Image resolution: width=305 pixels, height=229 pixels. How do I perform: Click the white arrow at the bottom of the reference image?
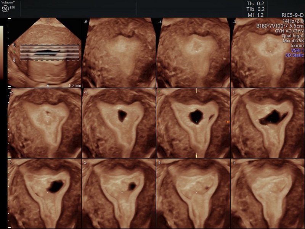[x=48, y=85]
